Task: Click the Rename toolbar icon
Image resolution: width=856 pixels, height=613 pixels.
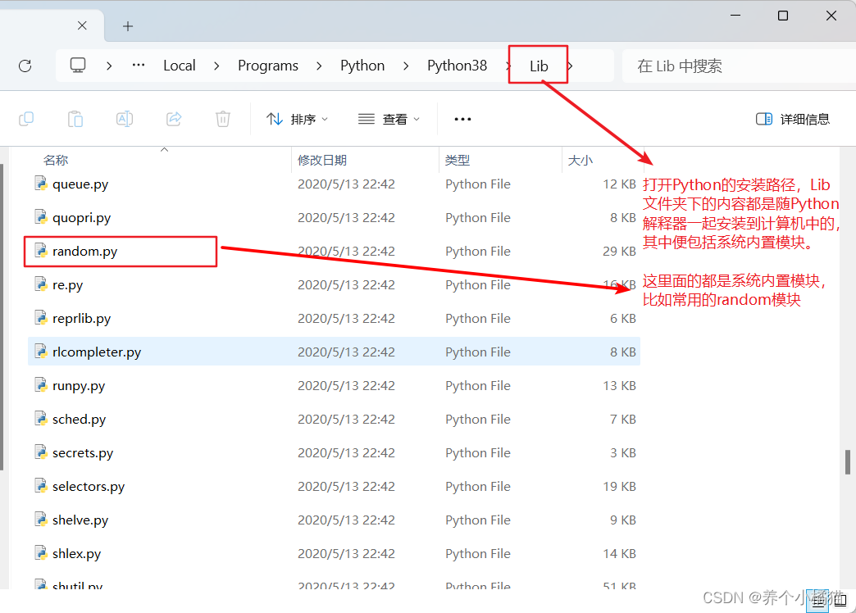Action: [x=125, y=119]
